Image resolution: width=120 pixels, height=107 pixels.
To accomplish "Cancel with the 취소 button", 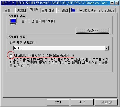I will 82,102.
